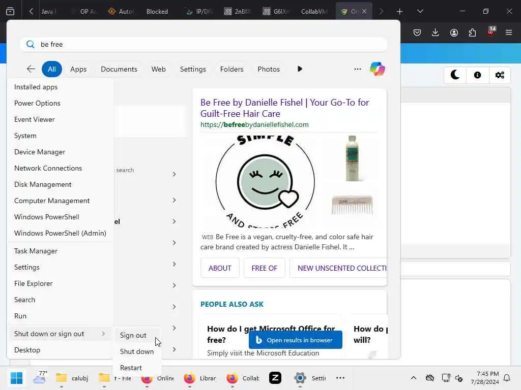Open Disk Management

(x=61, y=184)
